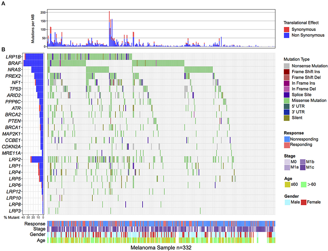This screenshot has width=328, height=251.
Task: Select the olive Silent legend swatch
Action: tap(287, 118)
